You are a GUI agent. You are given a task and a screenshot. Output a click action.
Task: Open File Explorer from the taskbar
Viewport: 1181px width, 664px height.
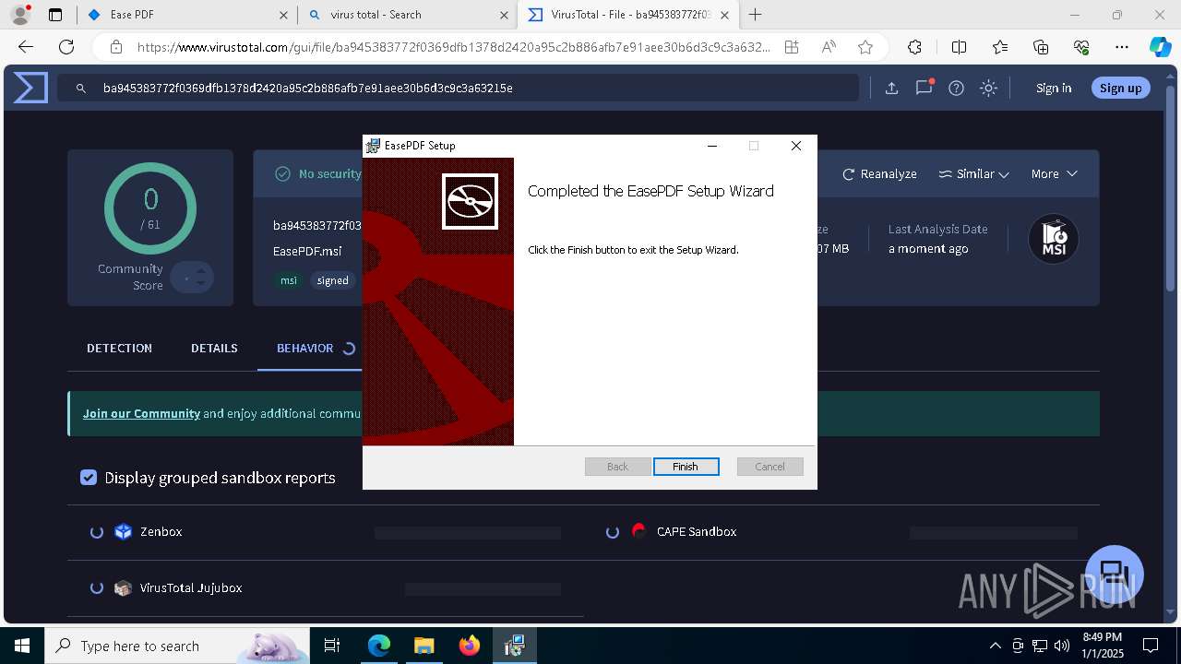(423, 646)
